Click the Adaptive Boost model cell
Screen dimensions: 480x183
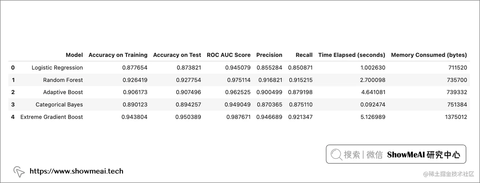point(63,92)
